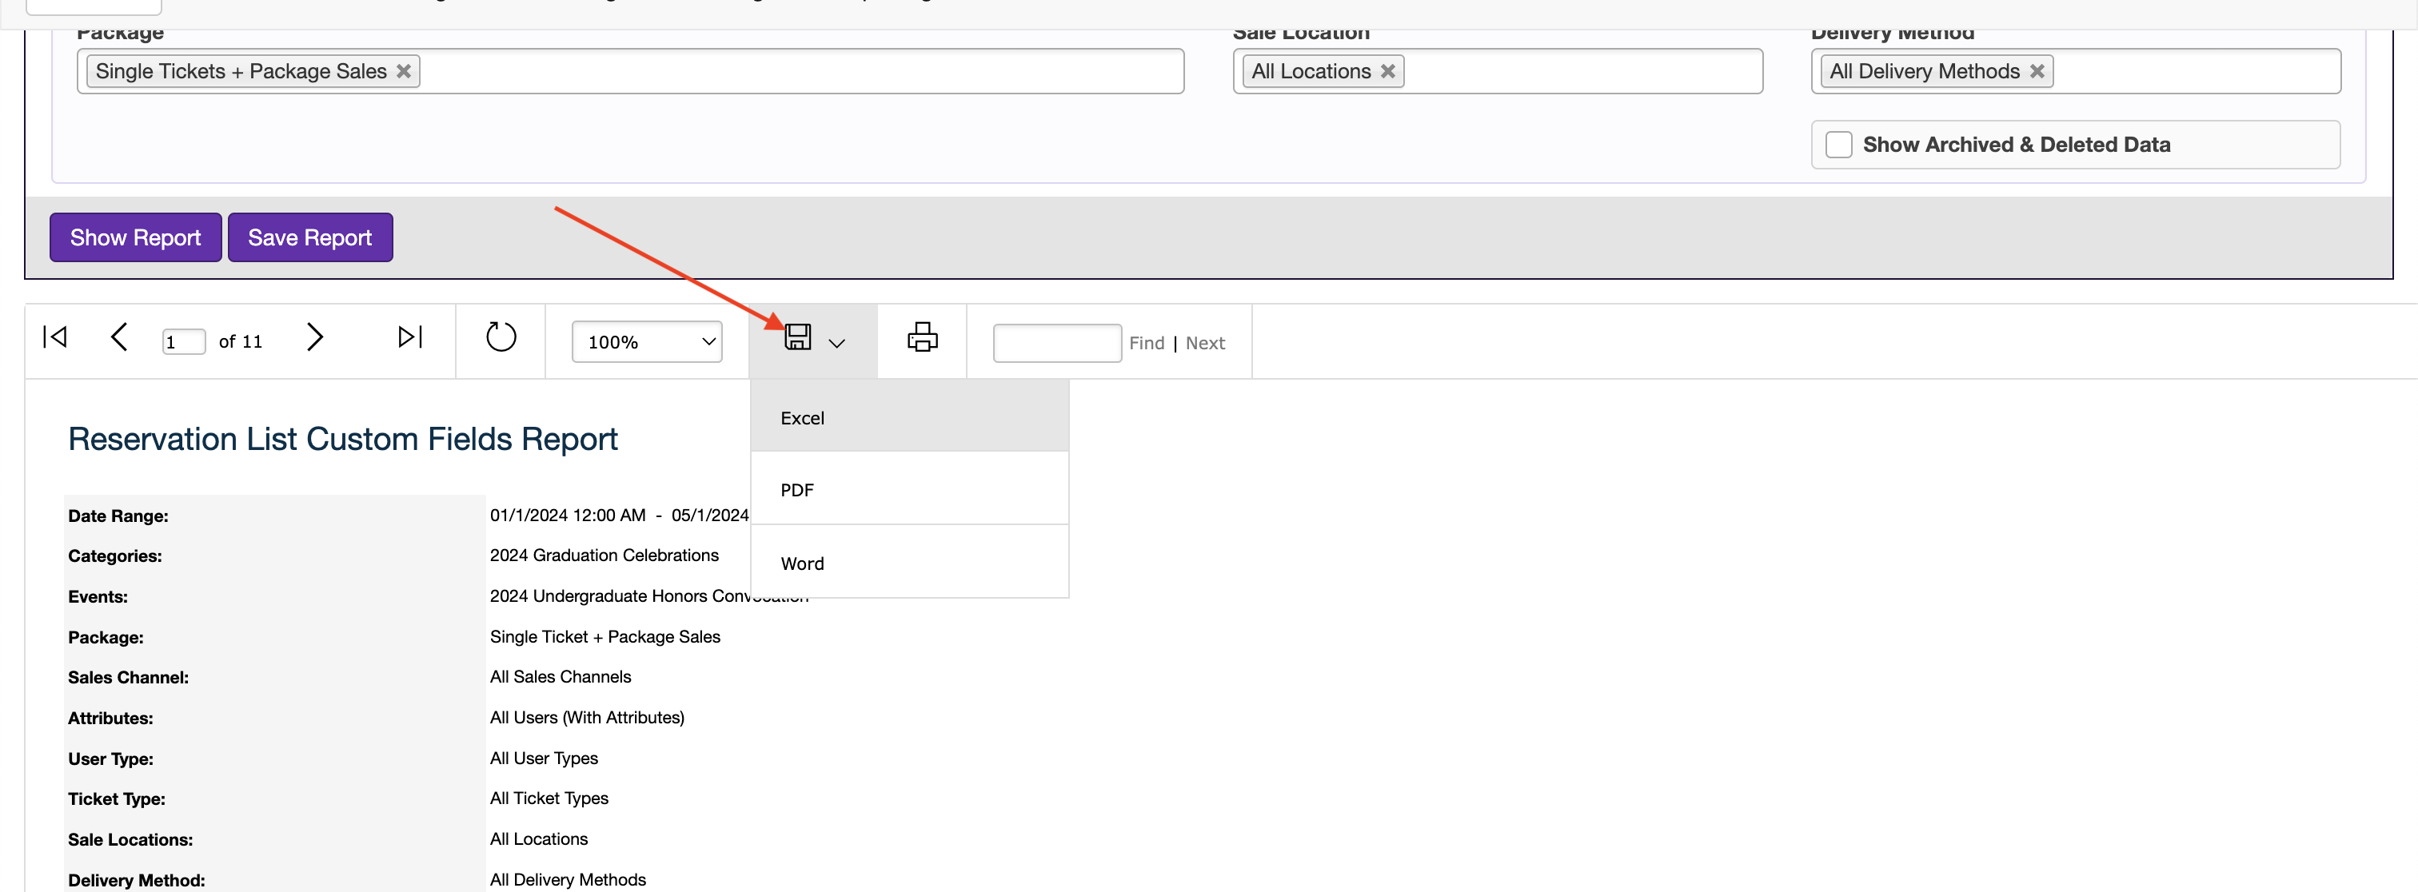
Task: Remove the All Delivery Methods tag
Action: [x=2036, y=71]
